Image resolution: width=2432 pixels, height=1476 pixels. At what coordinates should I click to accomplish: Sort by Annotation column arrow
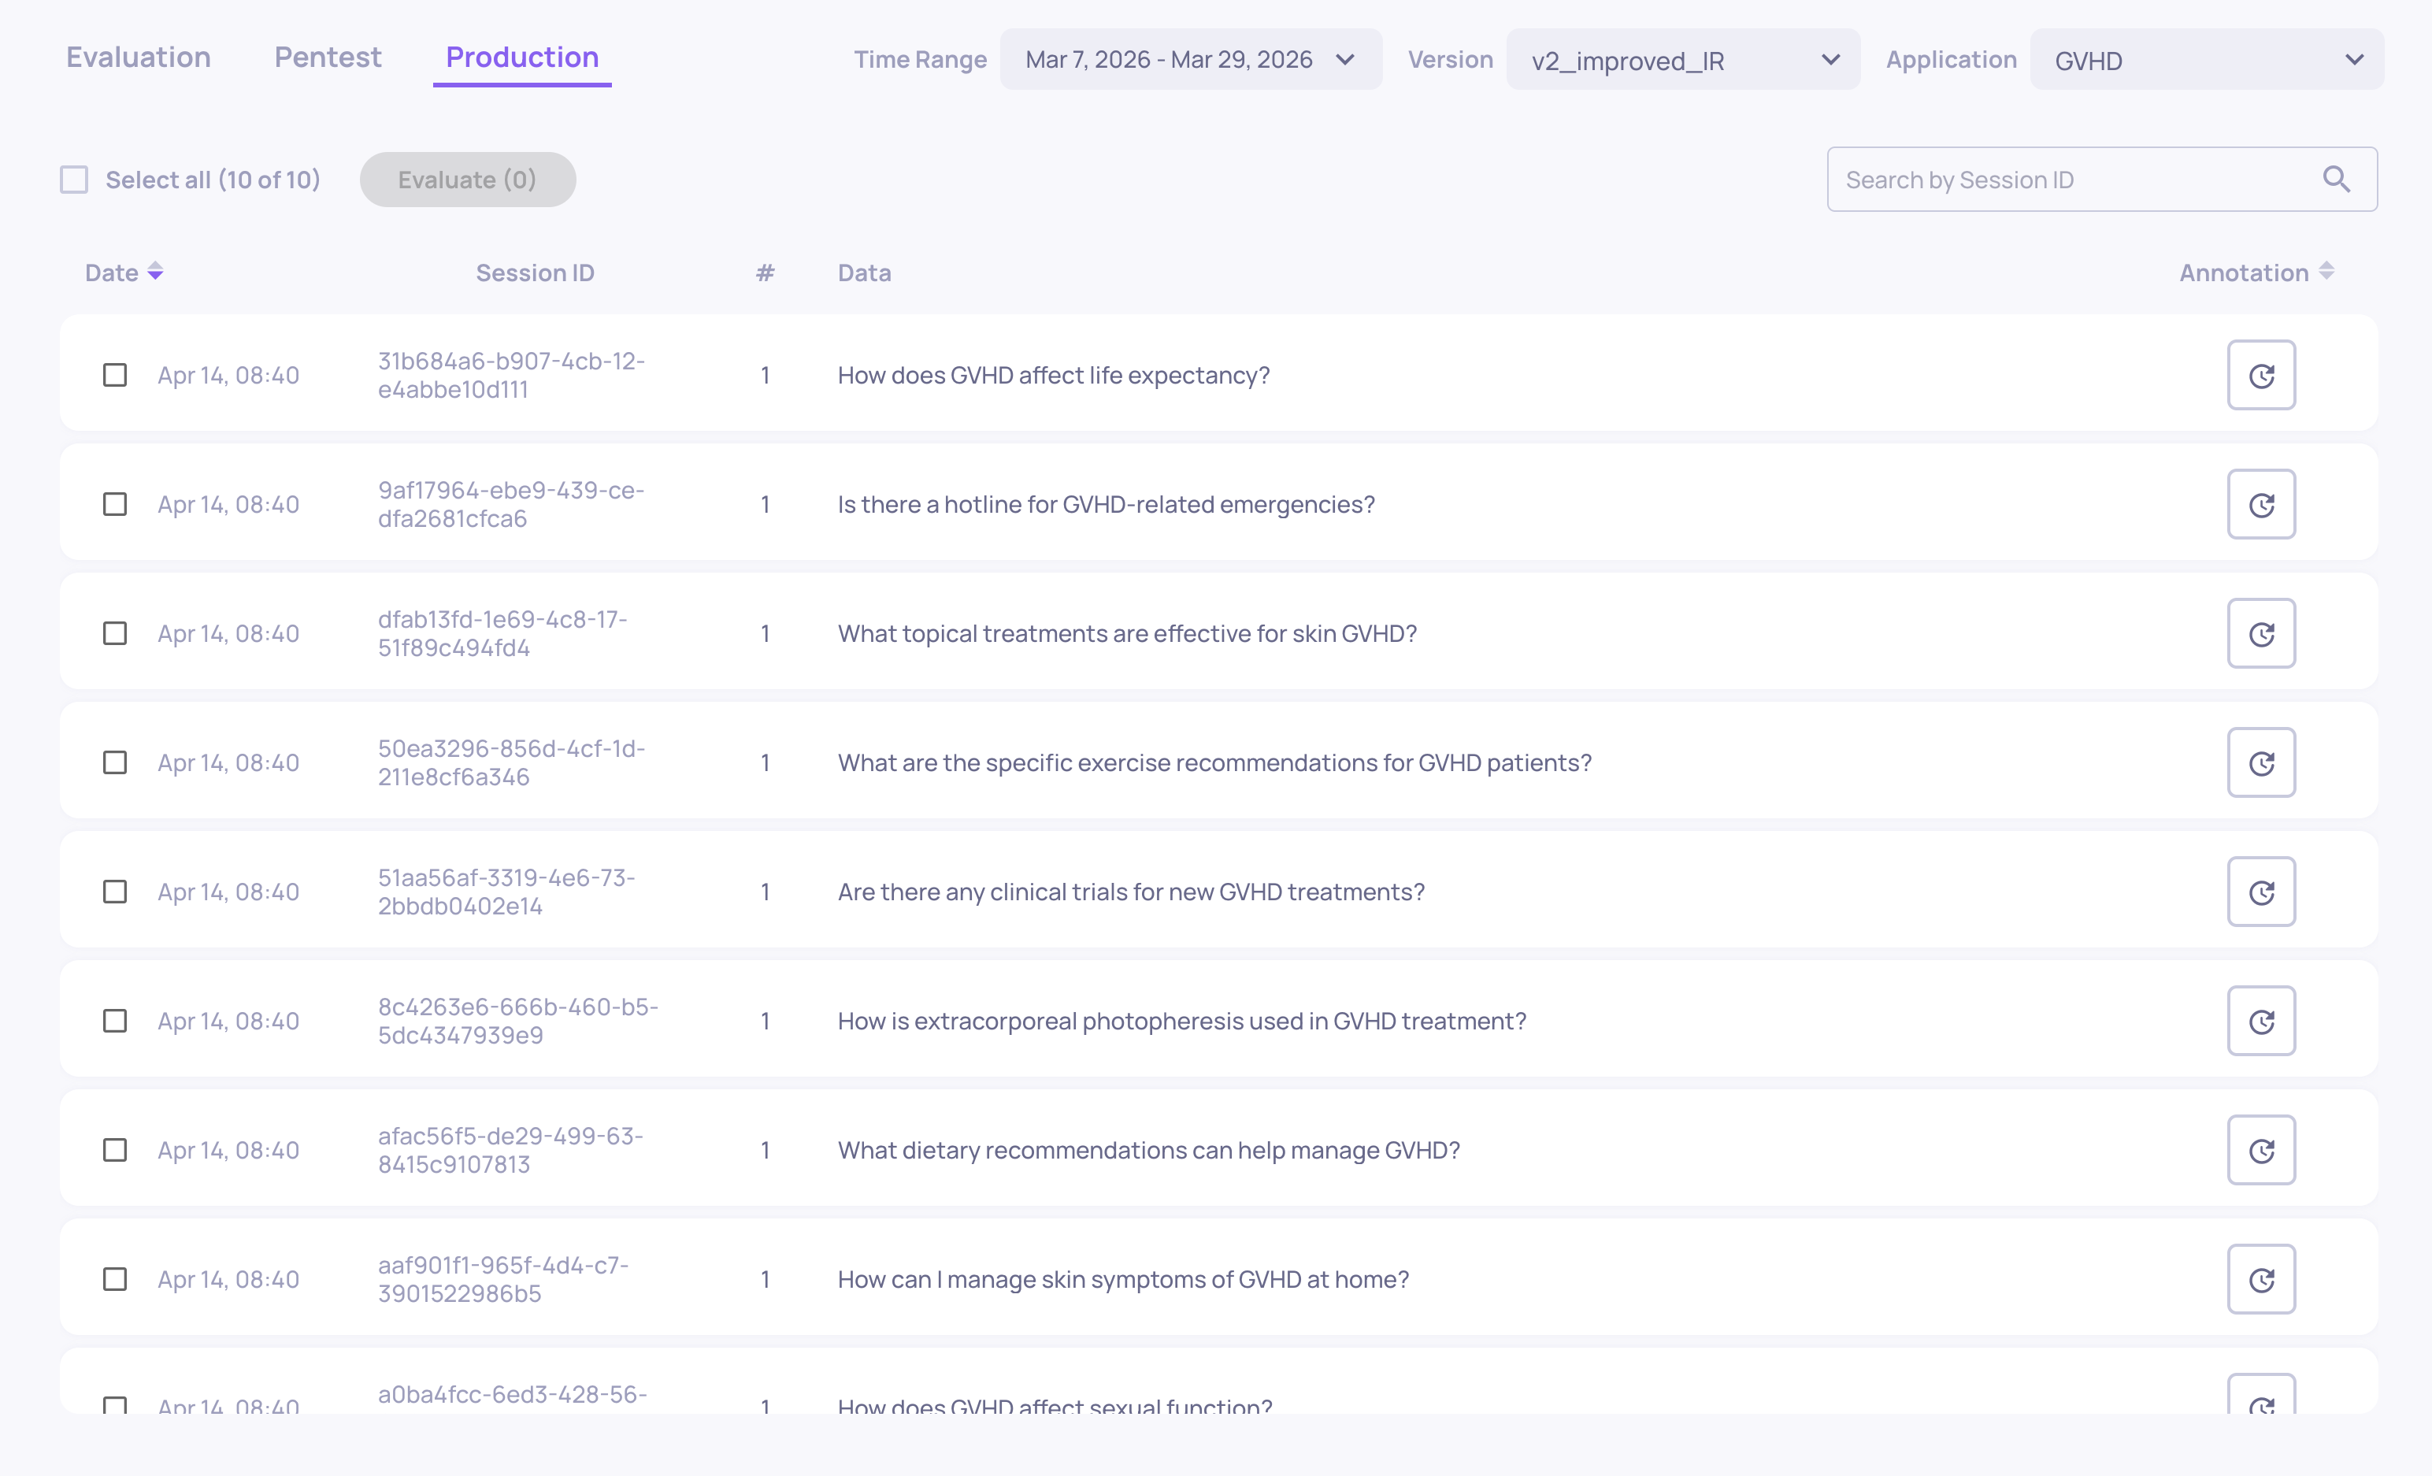(x=2326, y=272)
